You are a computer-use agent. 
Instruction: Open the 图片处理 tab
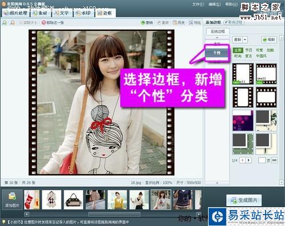coord(15,13)
